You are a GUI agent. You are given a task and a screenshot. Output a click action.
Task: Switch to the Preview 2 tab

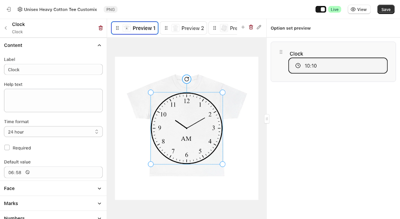[x=184, y=28]
